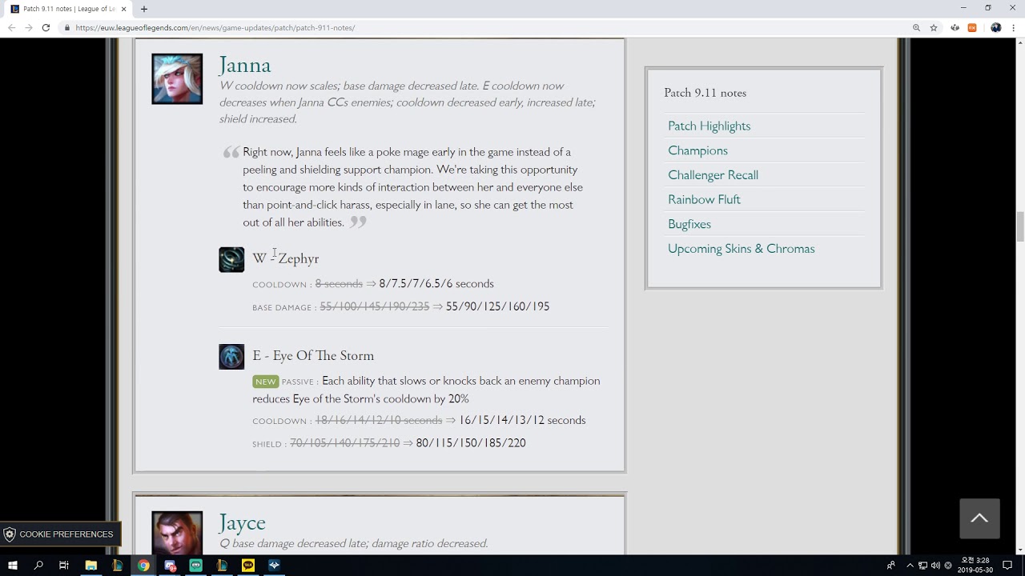This screenshot has width=1025, height=576.
Task: Open a new browser tab
Action: pos(144,9)
